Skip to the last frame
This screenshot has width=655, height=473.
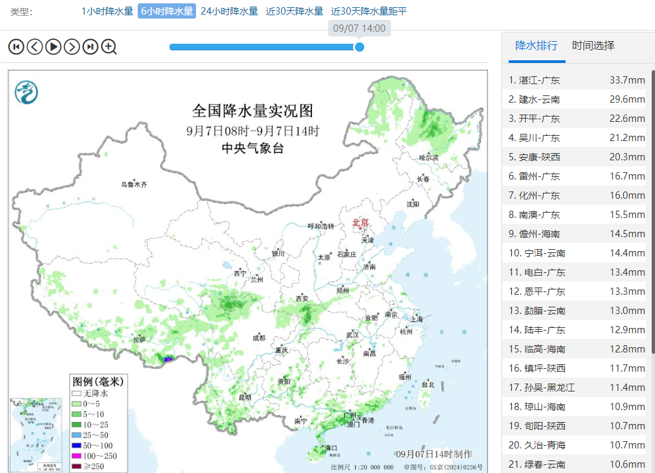90,46
